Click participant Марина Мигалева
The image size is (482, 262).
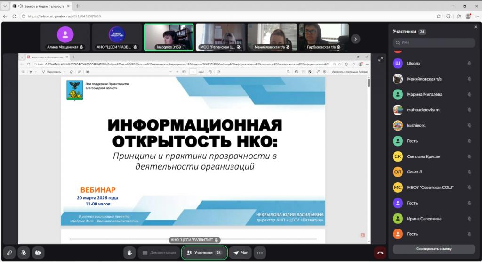click(x=433, y=94)
